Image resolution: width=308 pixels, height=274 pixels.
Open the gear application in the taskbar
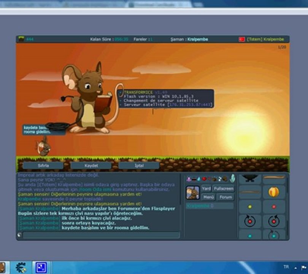pos(21,268)
